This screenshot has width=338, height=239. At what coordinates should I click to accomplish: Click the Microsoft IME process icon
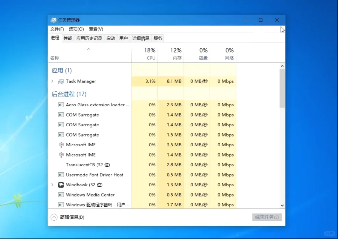61,145
